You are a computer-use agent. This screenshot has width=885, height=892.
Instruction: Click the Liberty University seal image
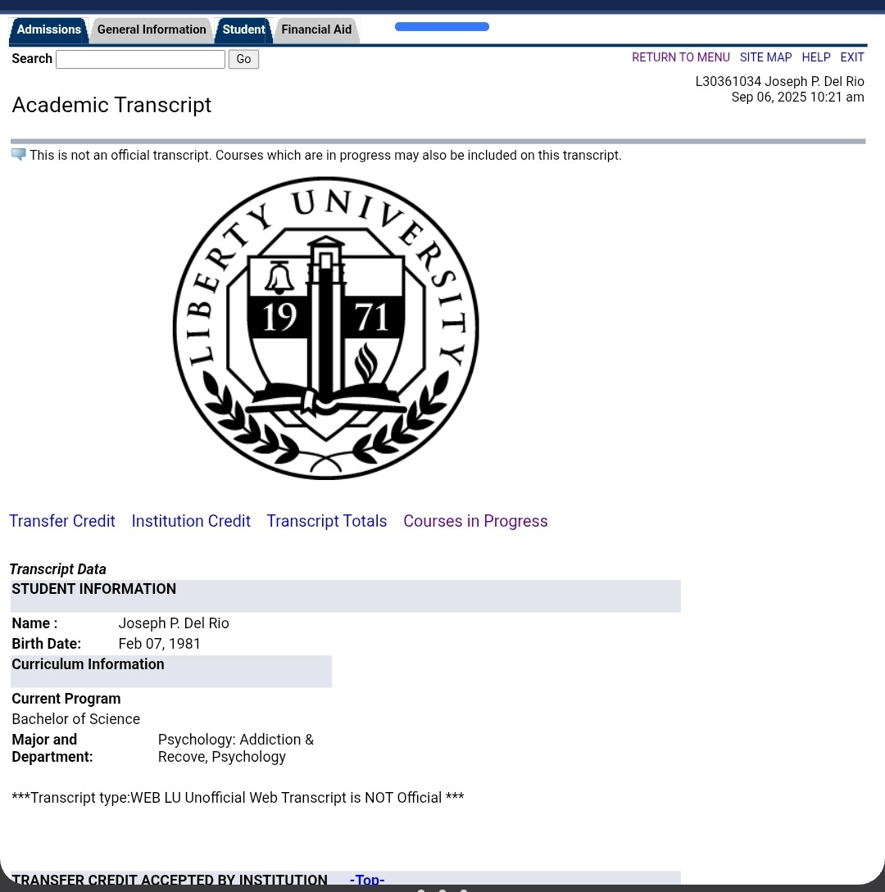pyautogui.click(x=325, y=328)
